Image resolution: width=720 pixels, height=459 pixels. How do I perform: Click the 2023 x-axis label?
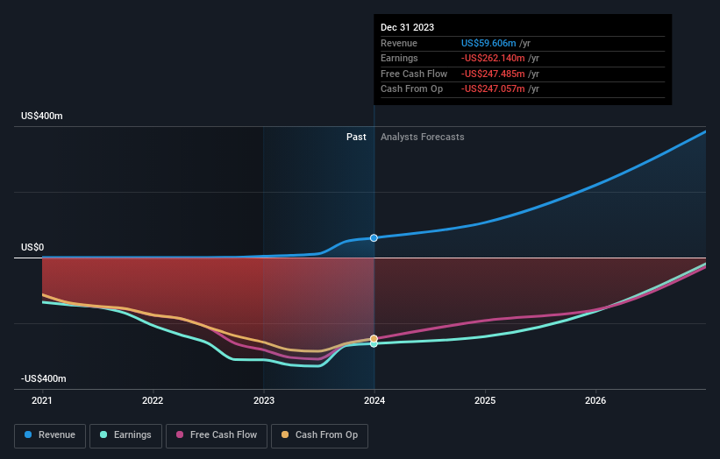(x=264, y=401)
